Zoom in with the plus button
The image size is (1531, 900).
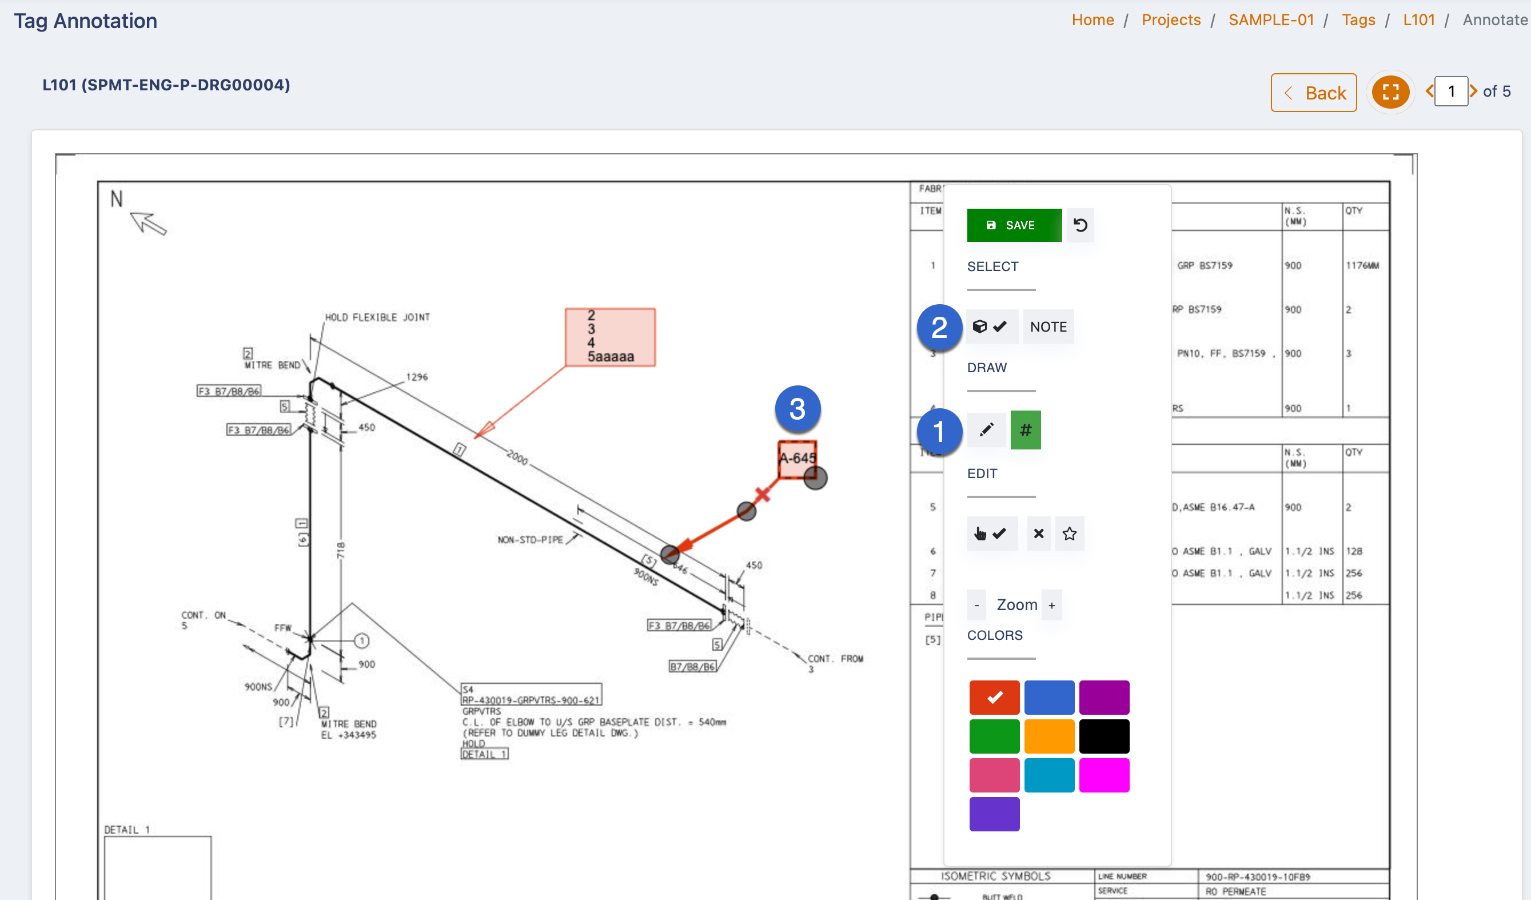point(1052,606)
